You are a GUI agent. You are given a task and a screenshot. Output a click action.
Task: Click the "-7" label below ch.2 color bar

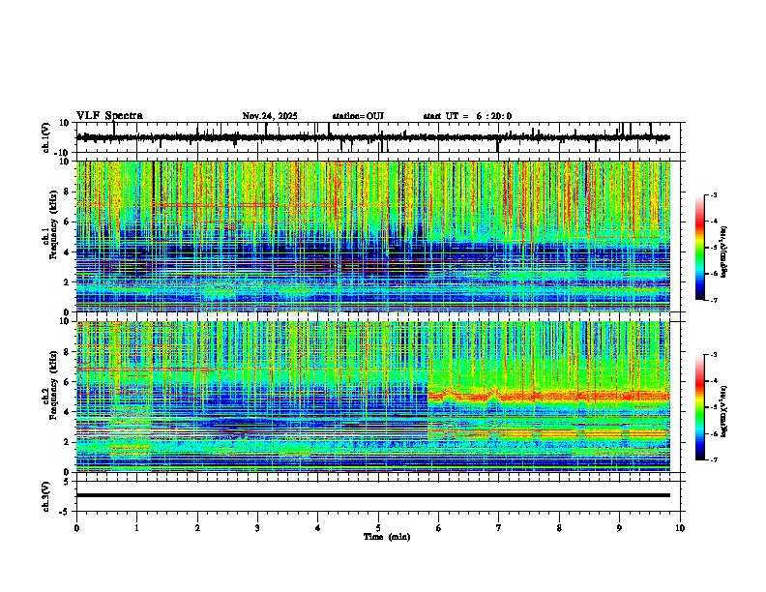coord(713,459)
